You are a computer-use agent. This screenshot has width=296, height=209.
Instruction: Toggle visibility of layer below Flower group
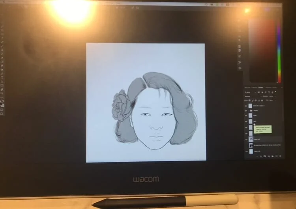point(246,116)
